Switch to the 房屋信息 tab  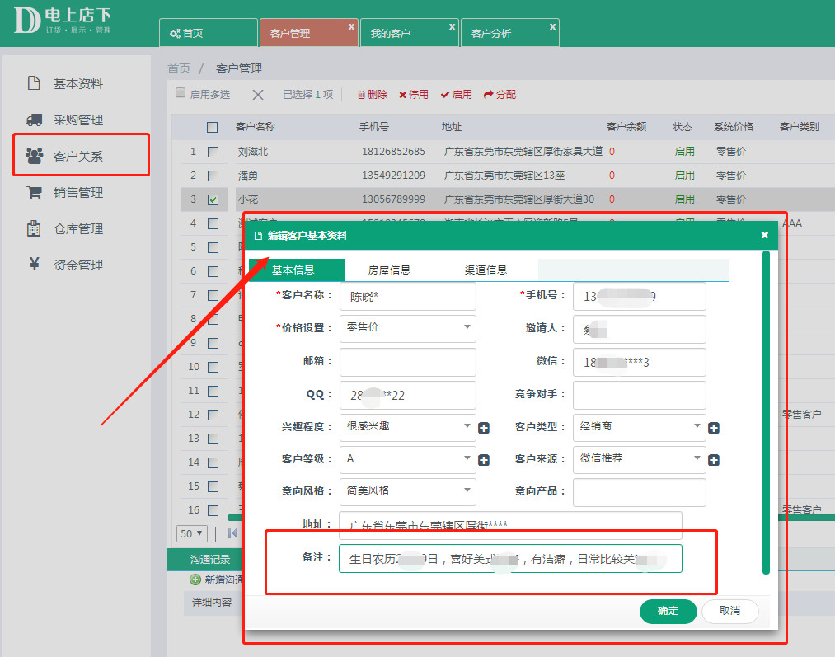[x=389, y=270]
